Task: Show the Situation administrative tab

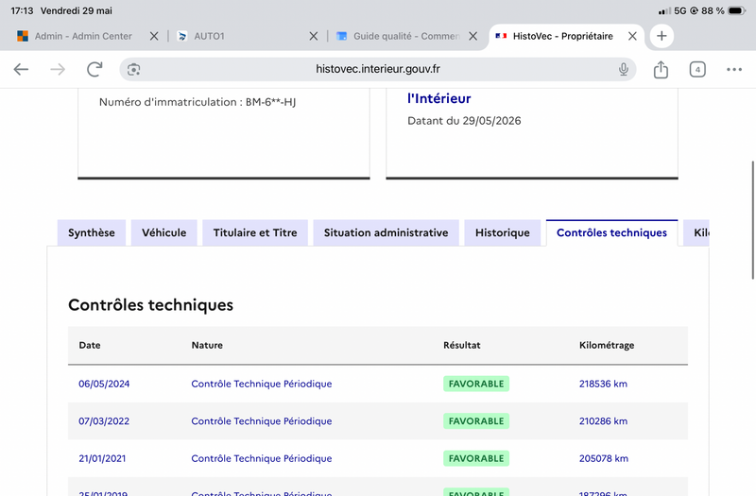Action: click(386, 232)
